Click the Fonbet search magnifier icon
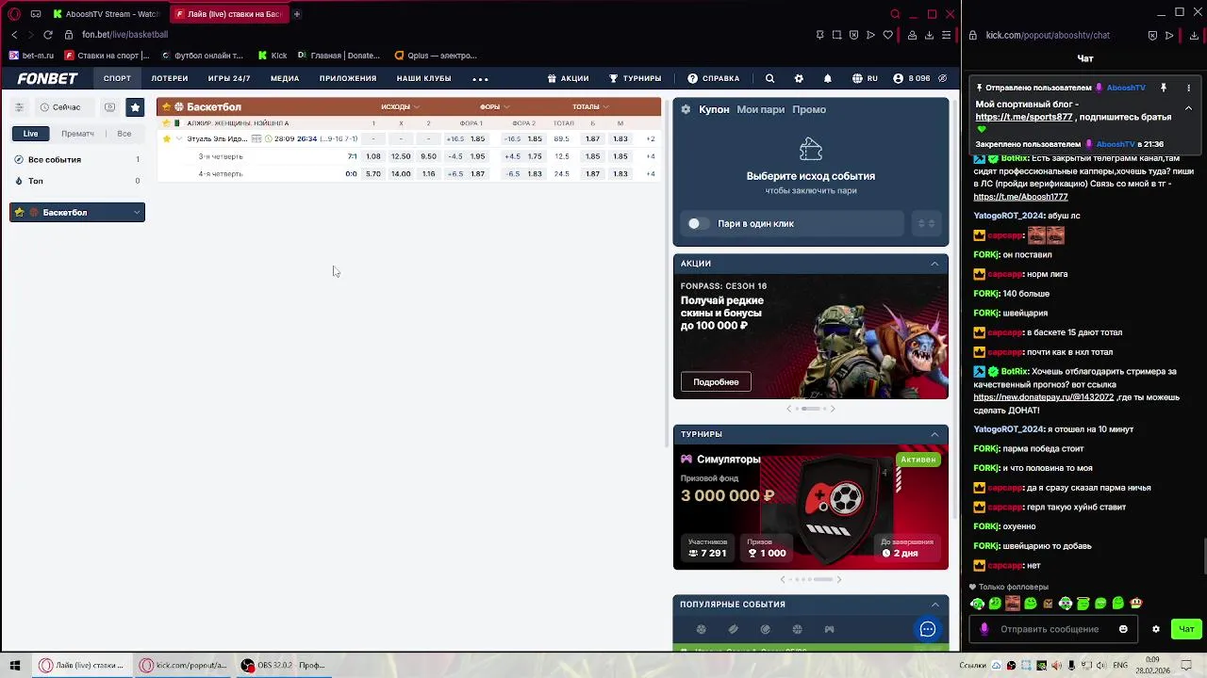The height and width of the screenshot is (678, 1207). (769, 79)
